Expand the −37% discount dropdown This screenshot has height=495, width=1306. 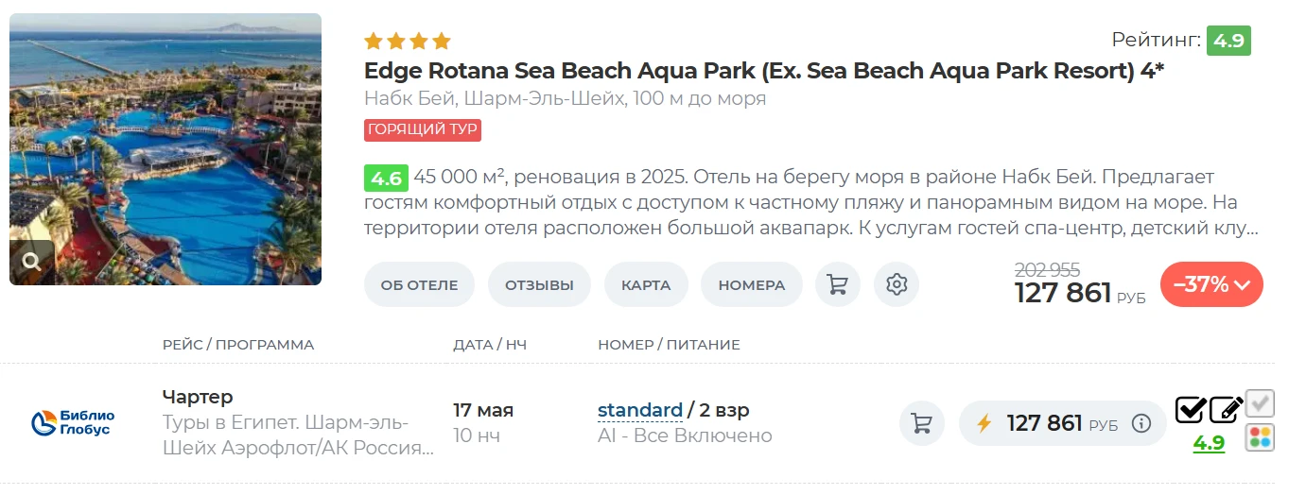click(x=1211, y=284)
